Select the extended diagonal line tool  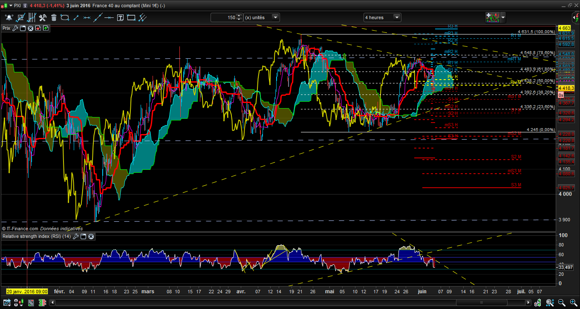click(98, 17)
